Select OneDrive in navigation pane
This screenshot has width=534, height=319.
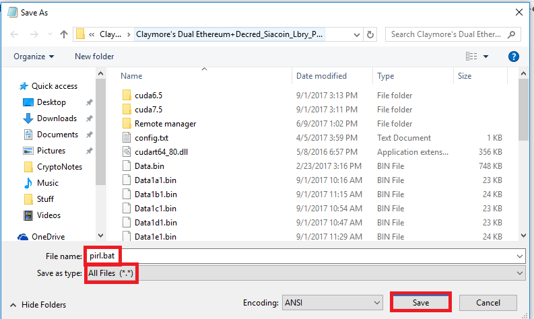[48, 237]
